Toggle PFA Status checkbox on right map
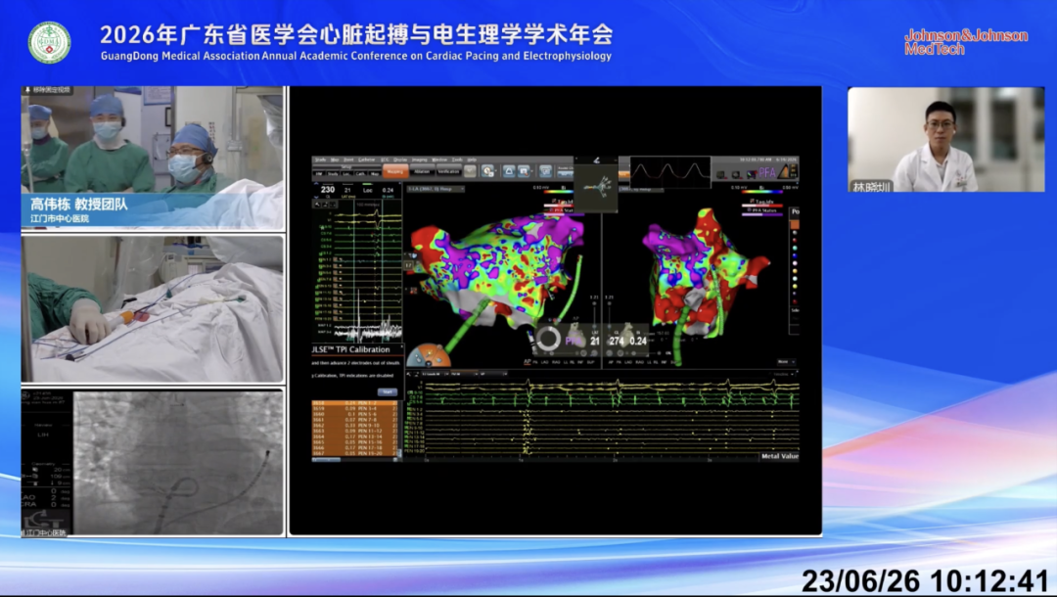The height and width of the screenshot is (597, 1057). click(x=749, y=209)
